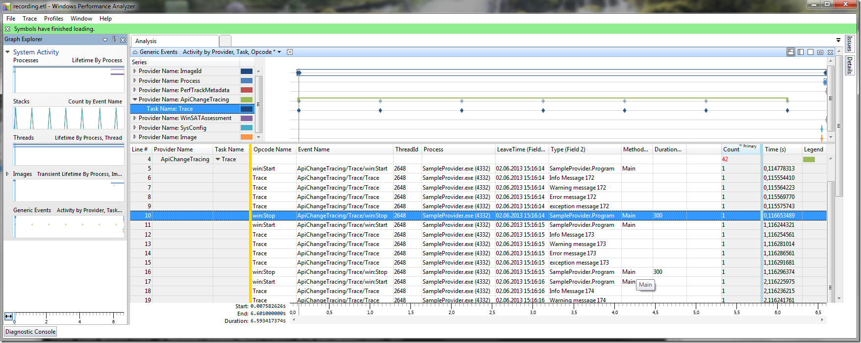Click the orange Image series swatch
This screenshot has height=343, width=861.
(247, 137)
